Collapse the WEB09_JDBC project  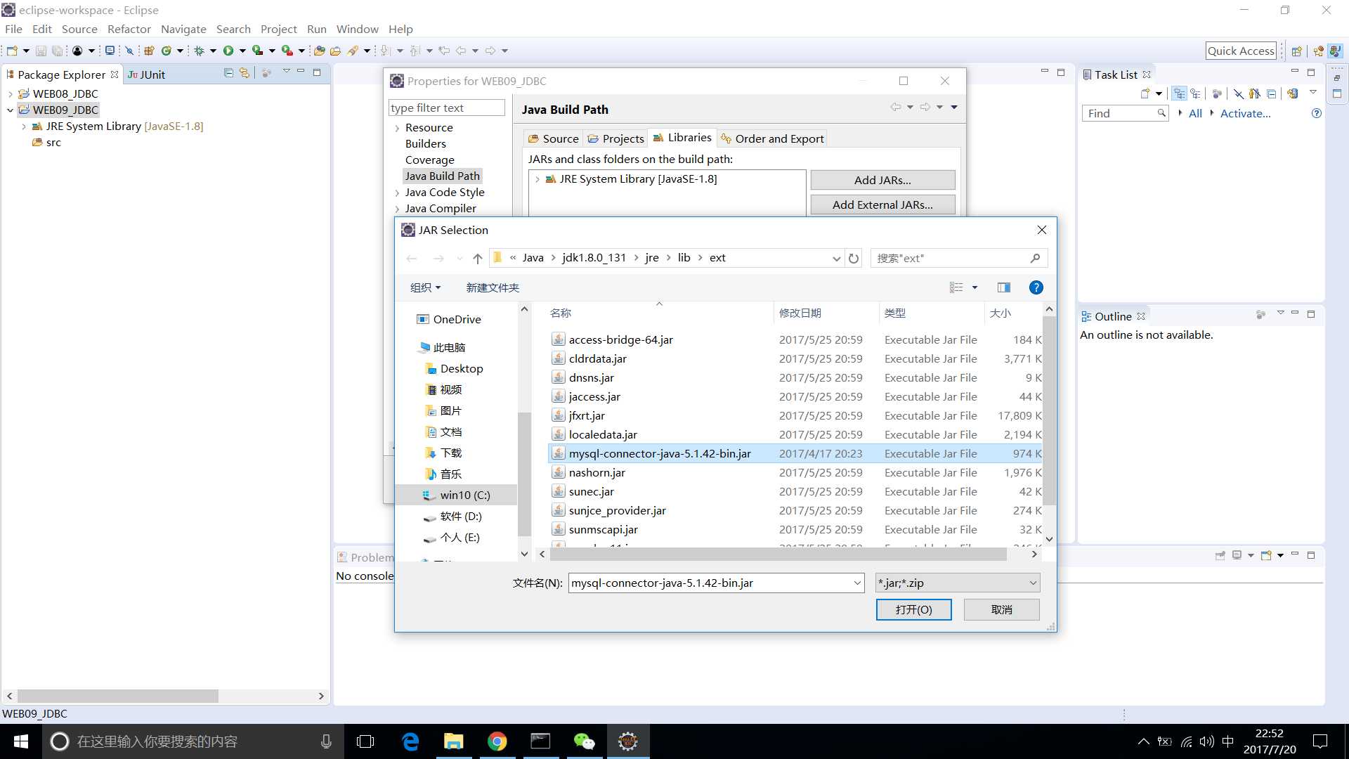click(11, 110)
